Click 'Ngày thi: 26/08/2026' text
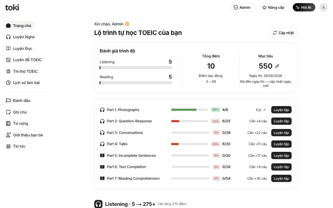 (x=266, y=76)
